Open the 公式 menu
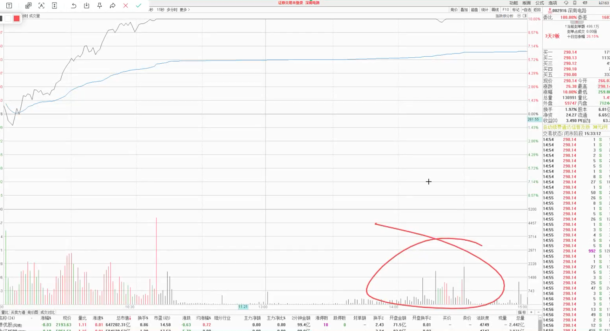Viewport: 610px width, 331px height. (x=539, y=3)
